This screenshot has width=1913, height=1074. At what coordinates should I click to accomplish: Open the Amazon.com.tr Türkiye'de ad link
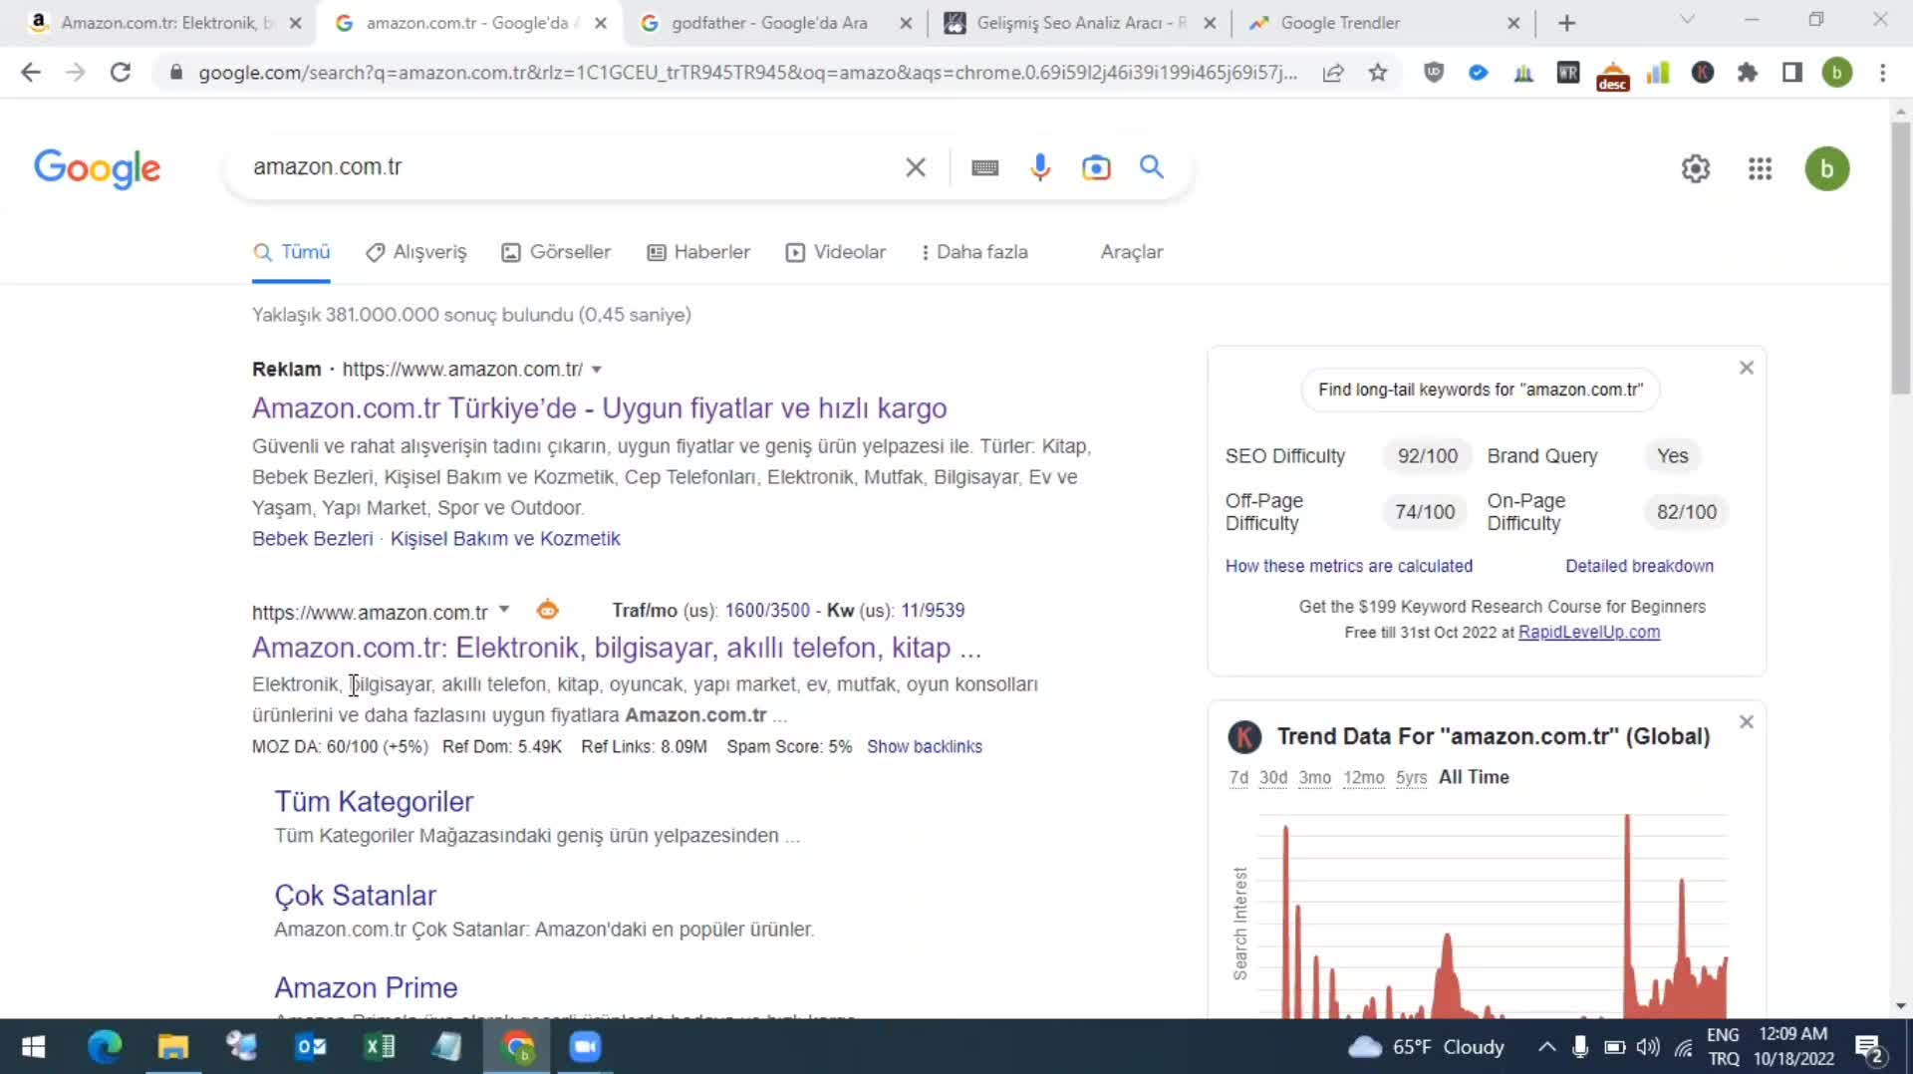tap(599, 408)
